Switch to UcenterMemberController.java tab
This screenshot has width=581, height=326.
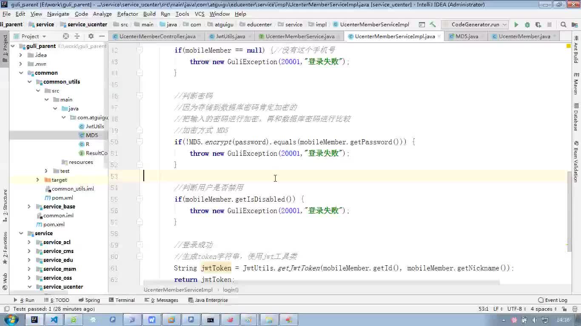pos(157,37)
